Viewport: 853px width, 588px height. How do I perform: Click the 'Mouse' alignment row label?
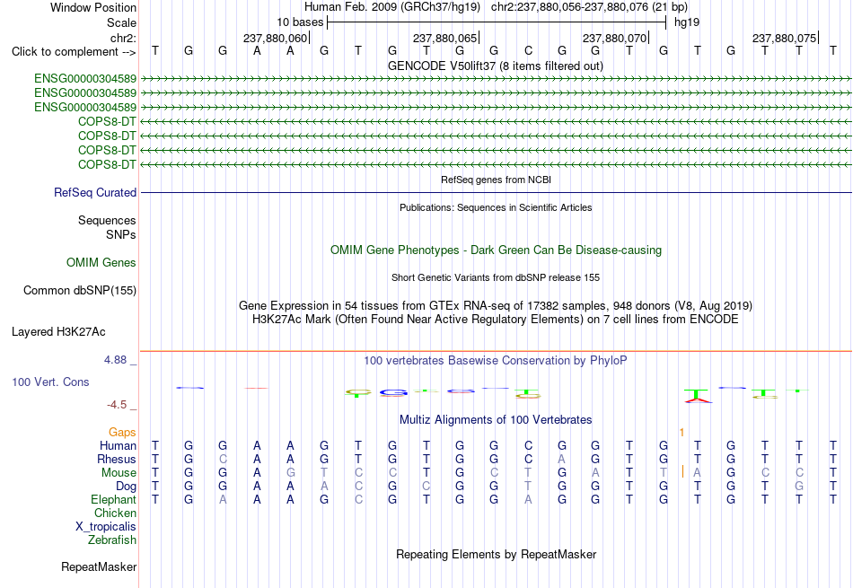tap(119, 473)
